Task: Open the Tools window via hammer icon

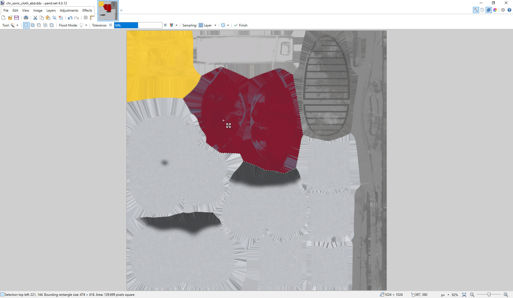Action: [x=476, y=10]
